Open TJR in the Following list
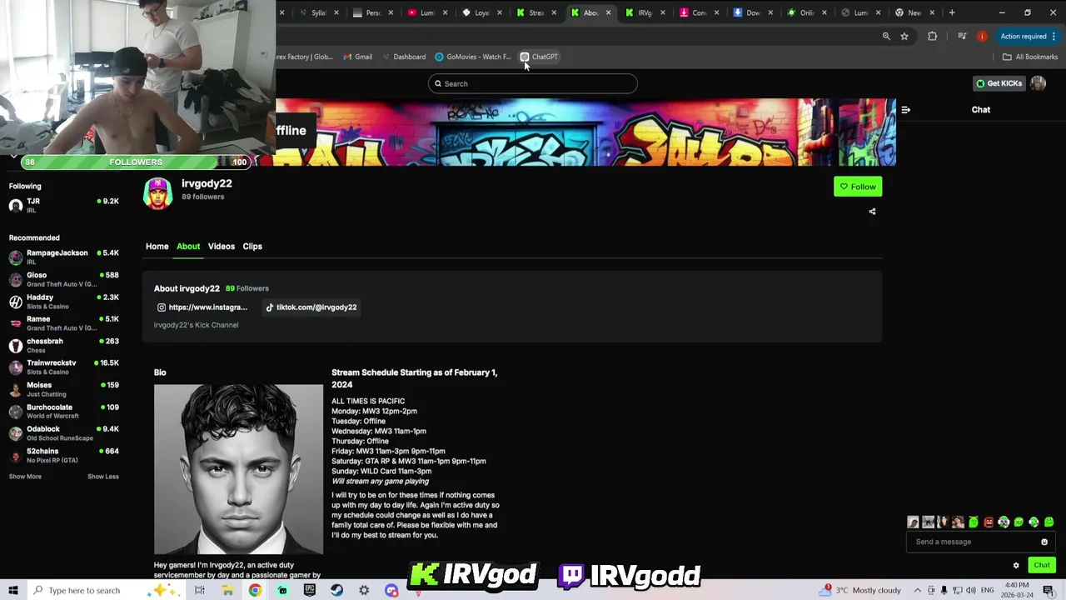The height and width of the screenshot is (600, 1066). (x=63, y=205)
